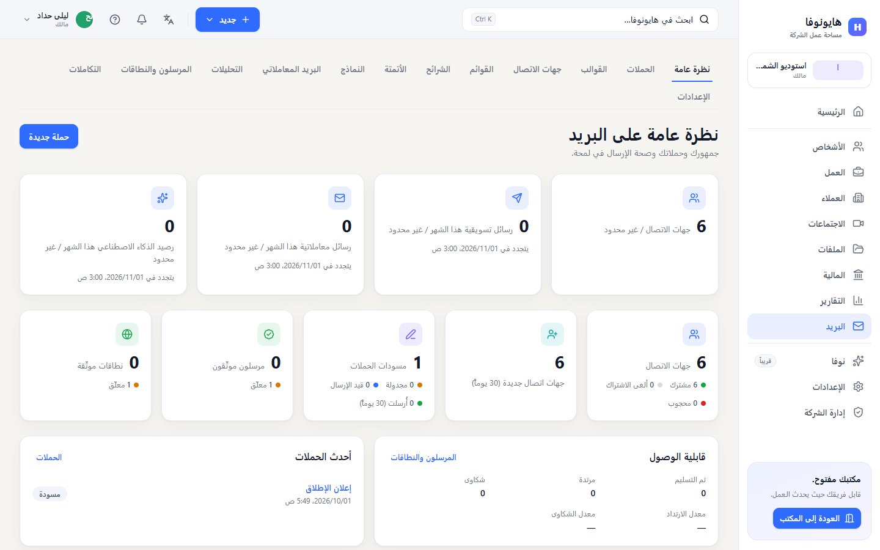Image resolution: width=880 pixels, height=550 pixels.
Task: Click the sparkle icon beside نوفا
Action: 858,361
